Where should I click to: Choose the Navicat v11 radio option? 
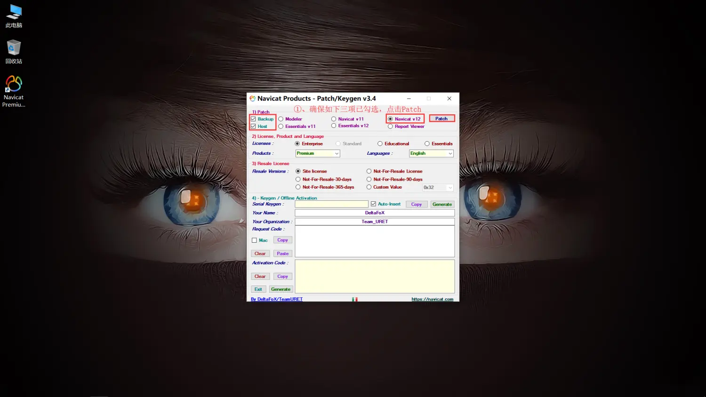334,119
